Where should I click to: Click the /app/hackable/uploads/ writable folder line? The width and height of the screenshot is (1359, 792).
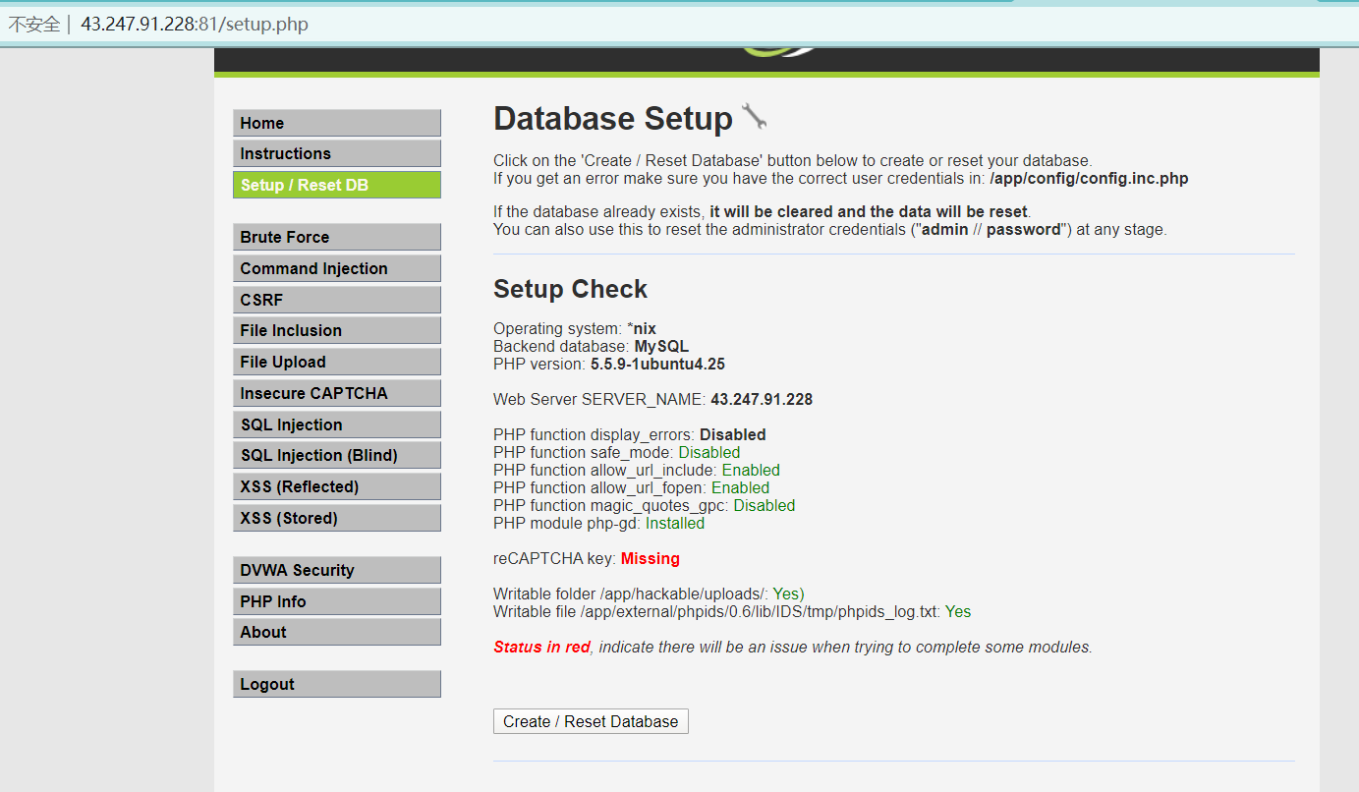(649, 594)
